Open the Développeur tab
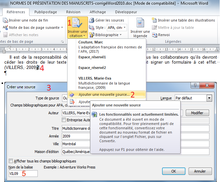 (x=126, y=12)
